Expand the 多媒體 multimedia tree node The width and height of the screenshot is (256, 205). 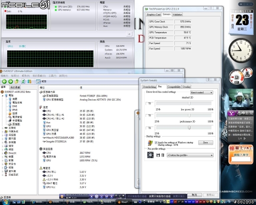(2, 142)
